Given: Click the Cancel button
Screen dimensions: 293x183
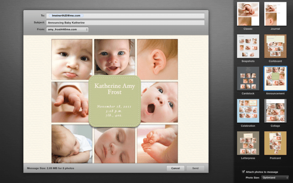Looking at the screenshot, I should [x=175, y=168].
